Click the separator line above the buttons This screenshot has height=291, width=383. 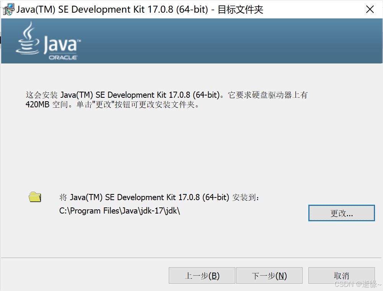[191, 258]
